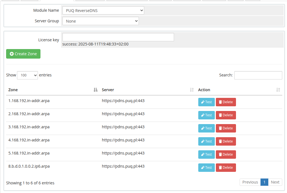The height and width of the screenshot is (193, 287).
Task: Test the 1.168.192.in-addr.arpa zone
Action: click(206, 102)
